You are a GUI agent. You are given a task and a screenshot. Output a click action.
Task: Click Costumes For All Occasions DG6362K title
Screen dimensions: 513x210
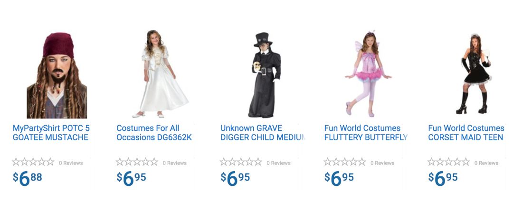154,133
